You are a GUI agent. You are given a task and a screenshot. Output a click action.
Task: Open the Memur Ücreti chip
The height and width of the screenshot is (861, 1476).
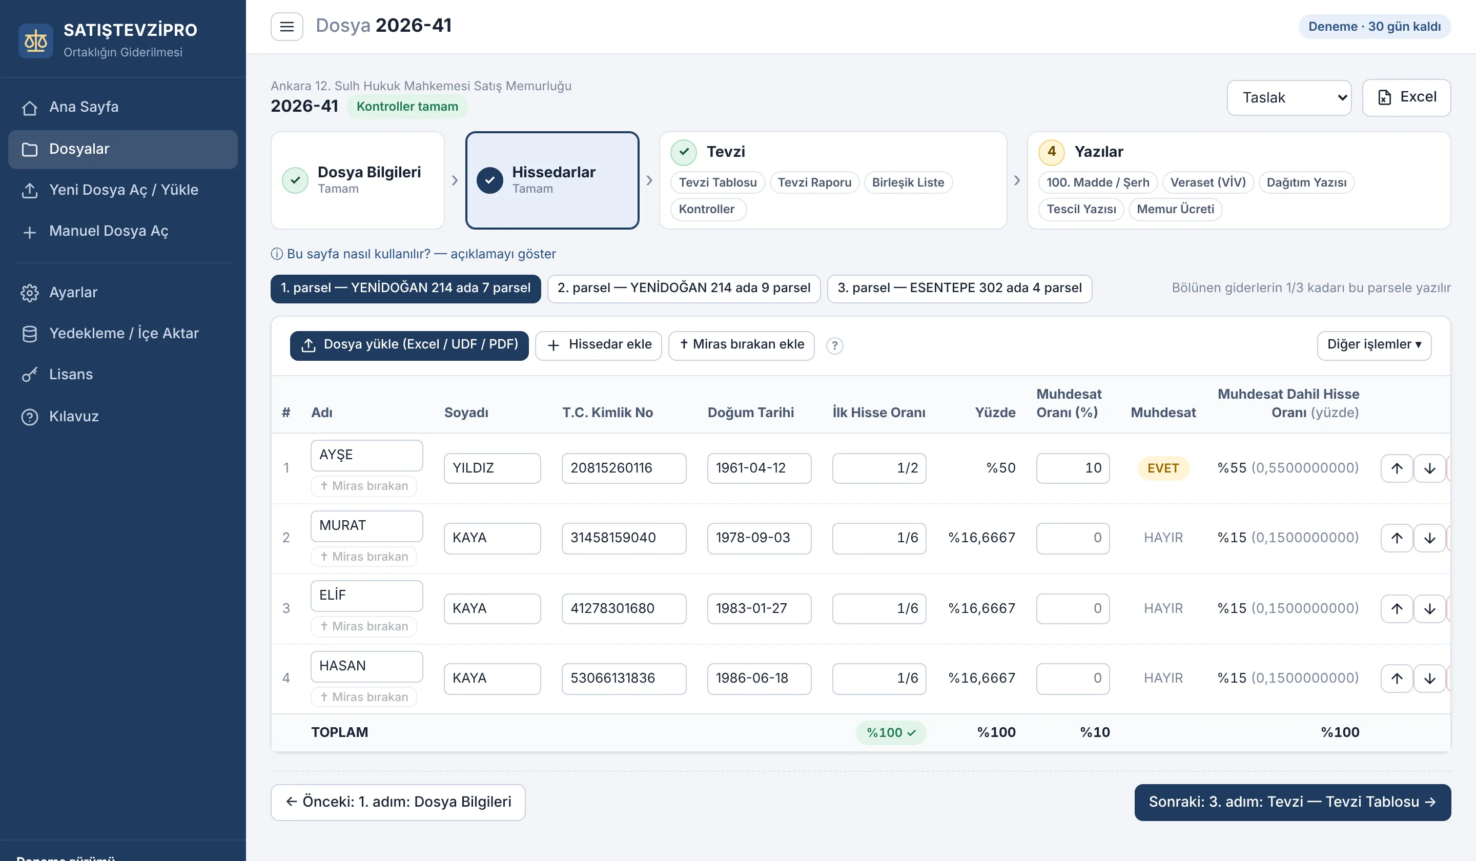(x=1175, y=209)
